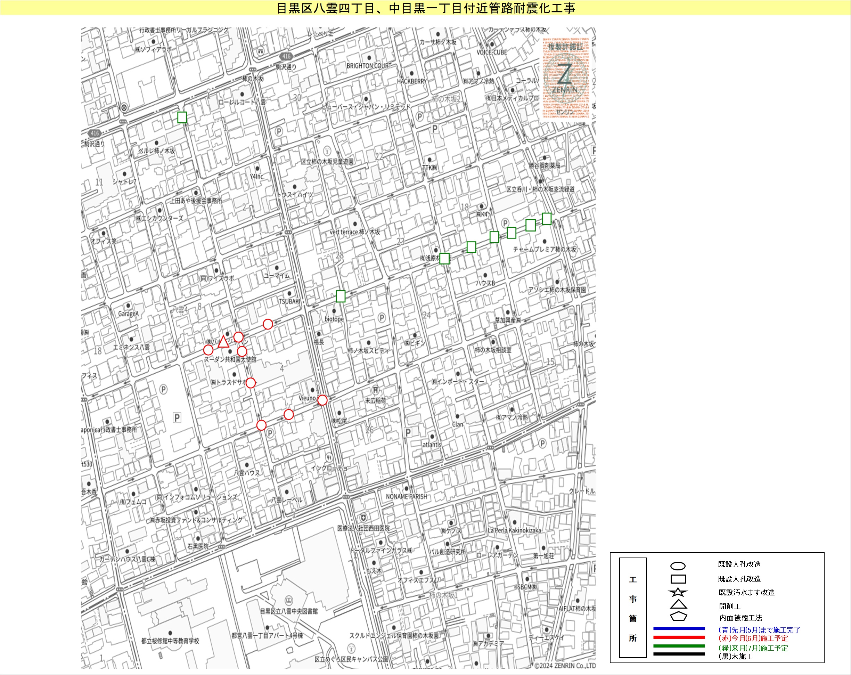Click the black line in the legend

679,654
